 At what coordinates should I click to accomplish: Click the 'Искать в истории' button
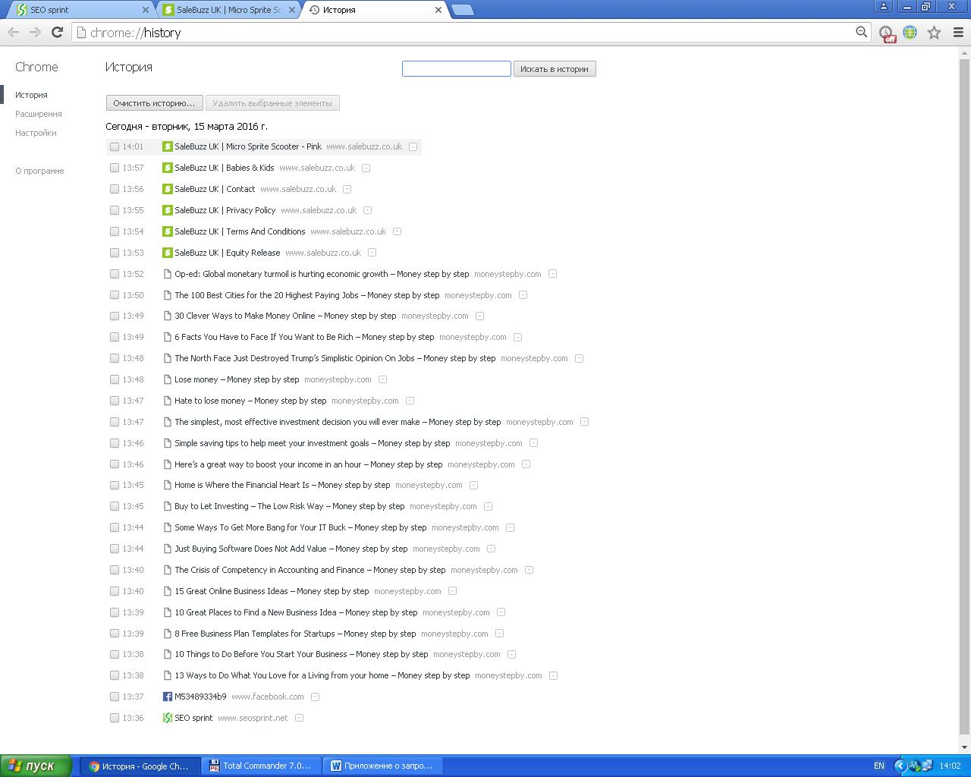pos(555,69)
